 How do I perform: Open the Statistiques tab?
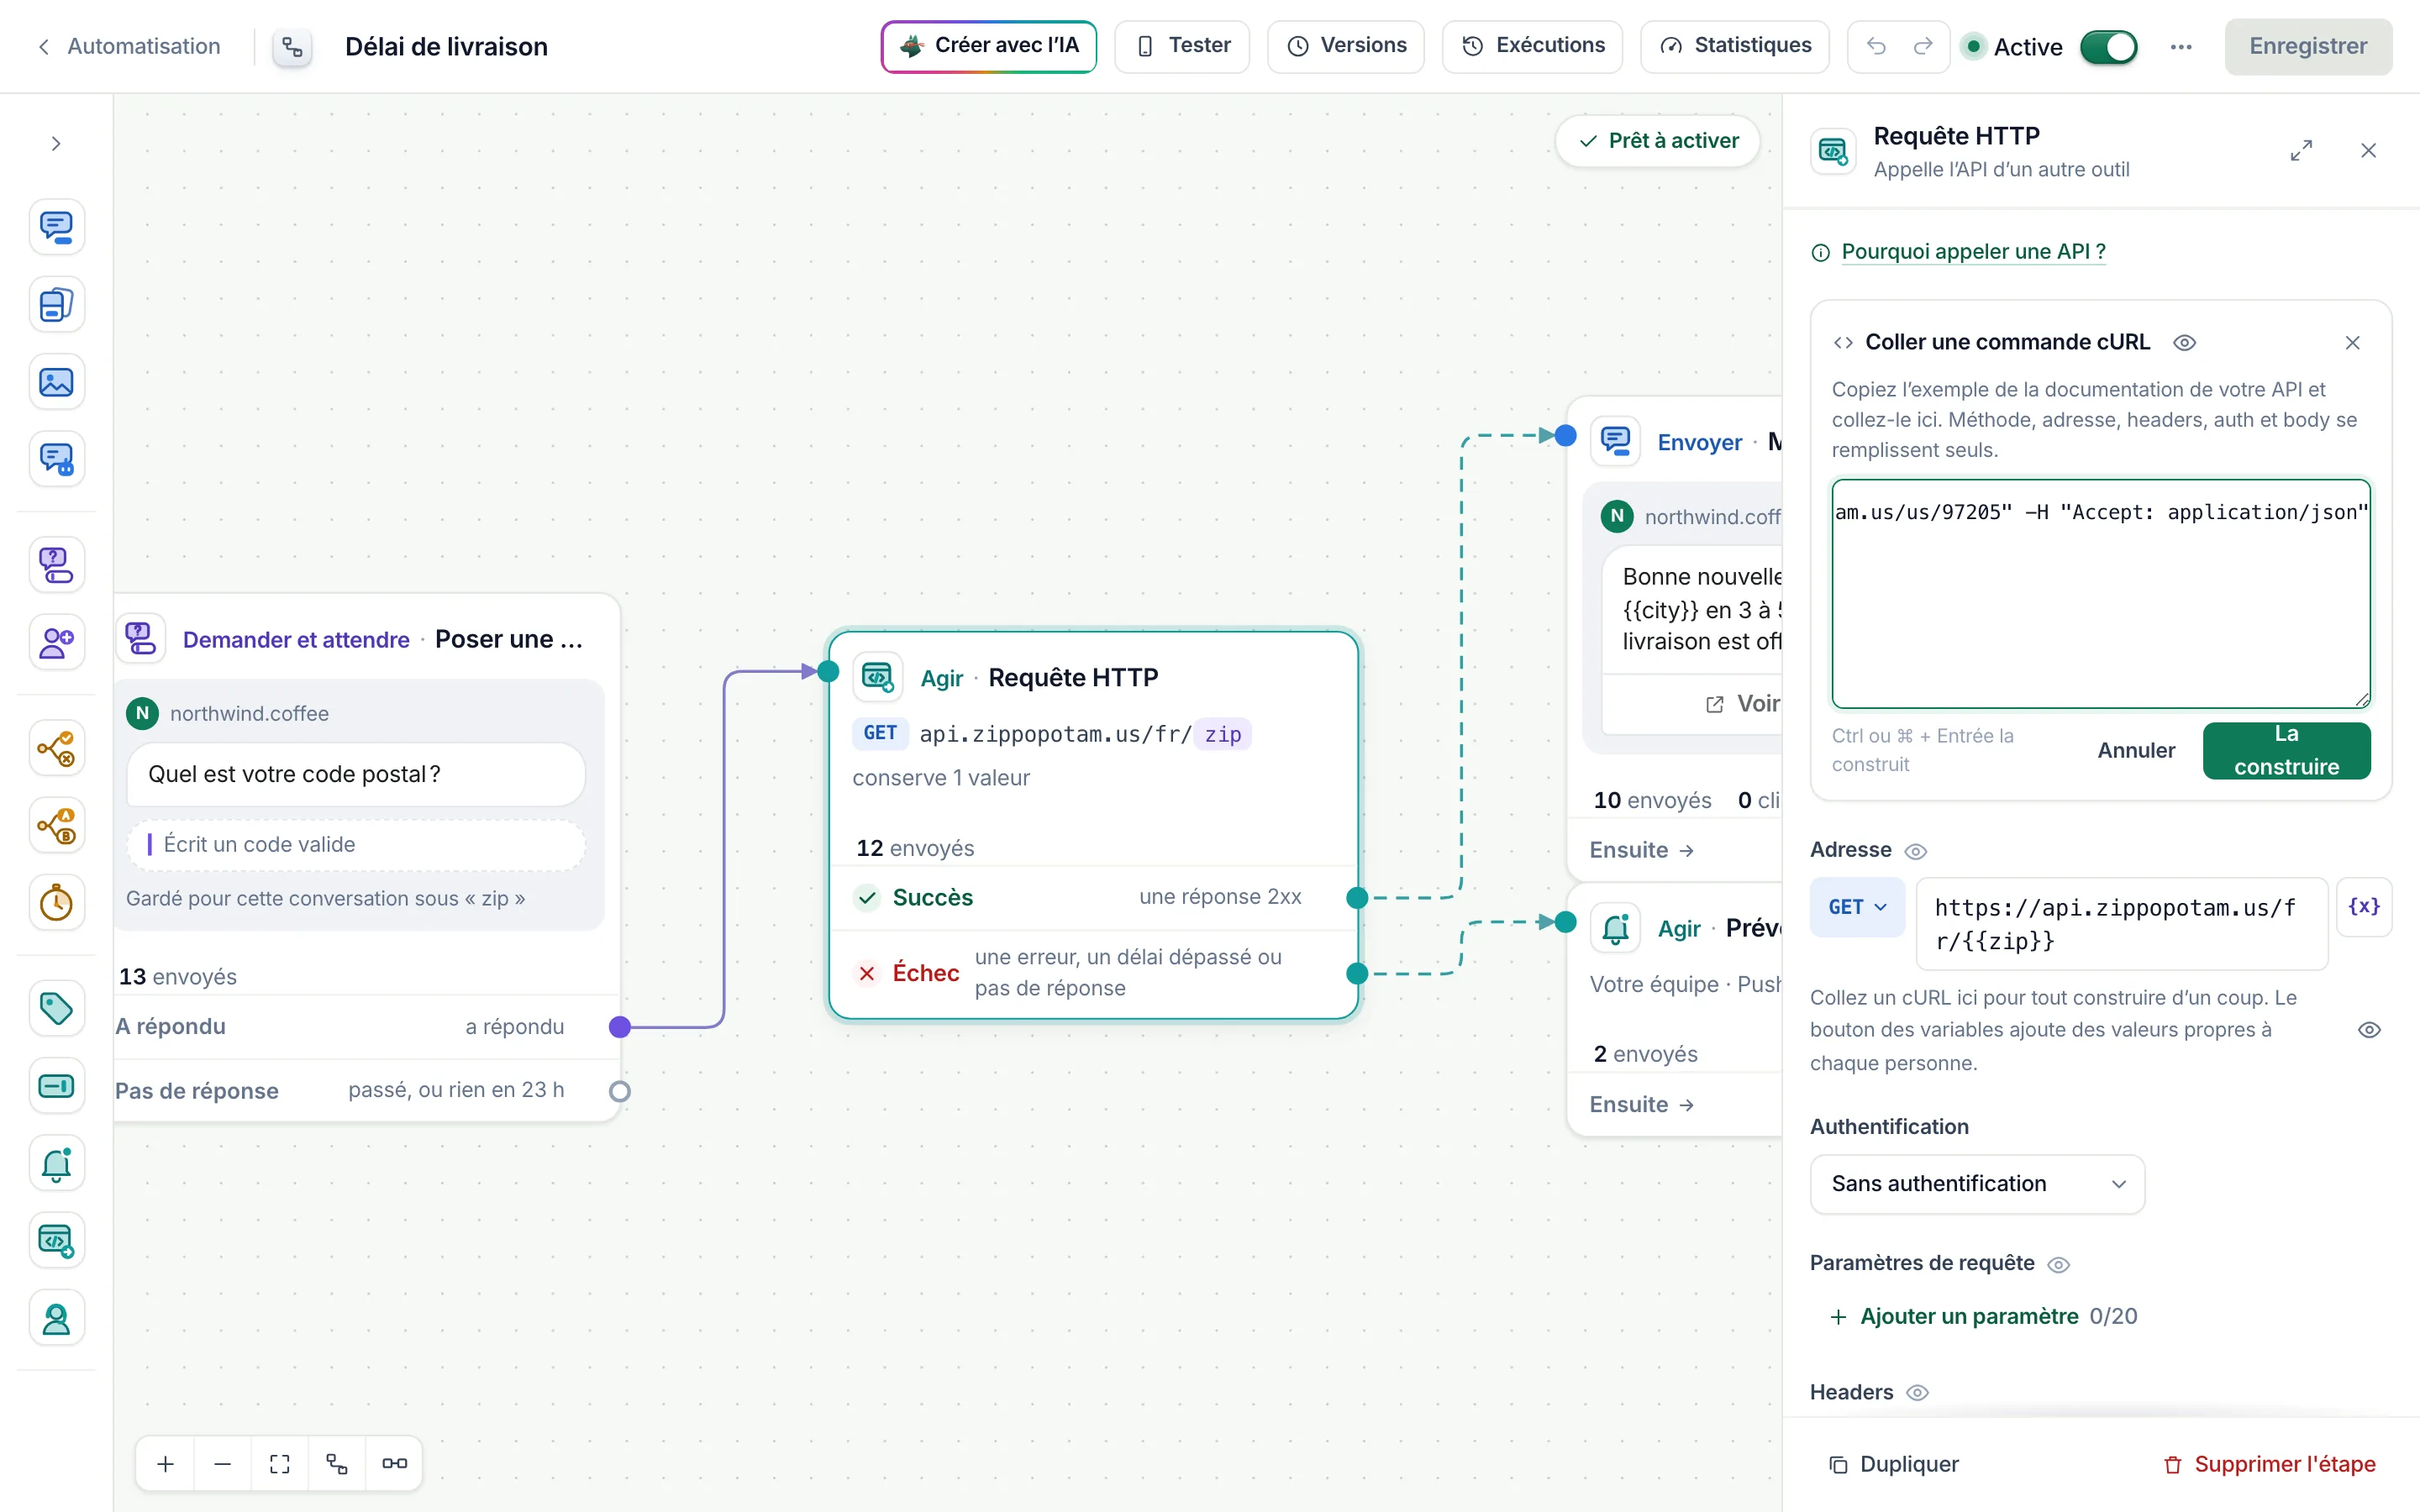1735,46
